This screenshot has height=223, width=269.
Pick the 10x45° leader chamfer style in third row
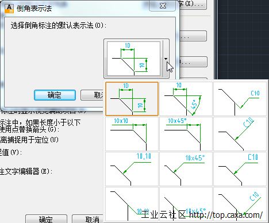[x=186, y=169]
